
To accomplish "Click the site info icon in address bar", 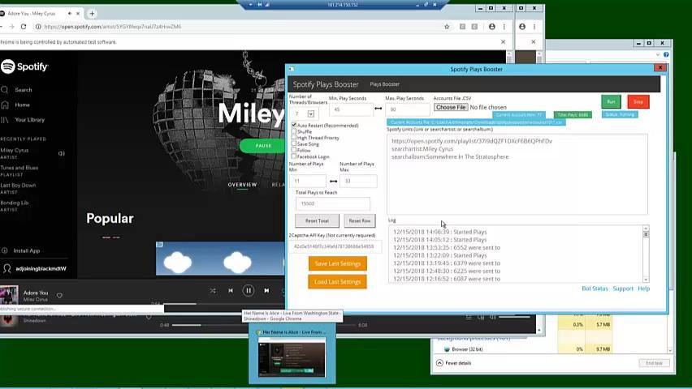I will 38,27.
